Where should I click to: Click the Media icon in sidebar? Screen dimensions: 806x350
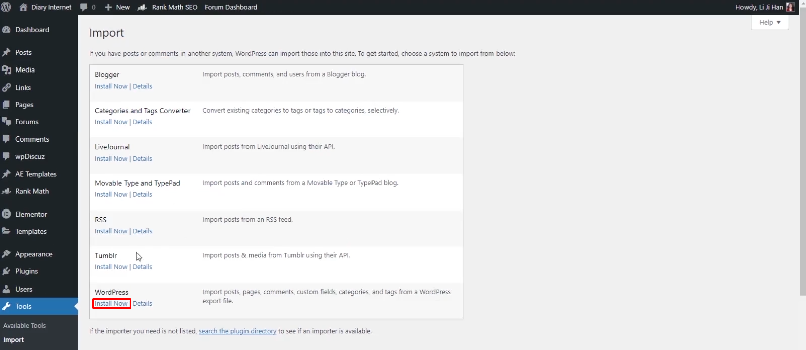click(6, 70)
